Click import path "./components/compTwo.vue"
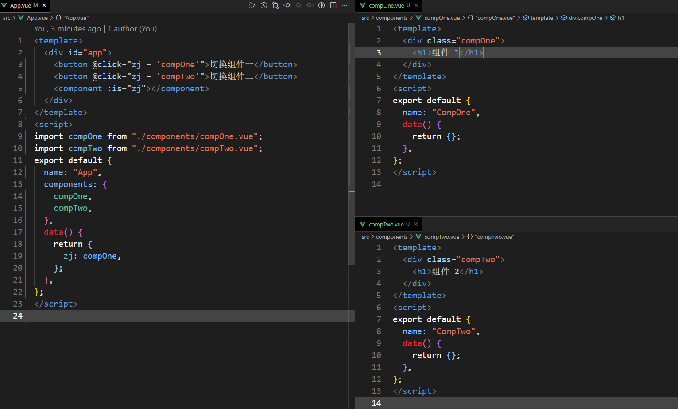The image size is (678, 409). click(195, 148)
